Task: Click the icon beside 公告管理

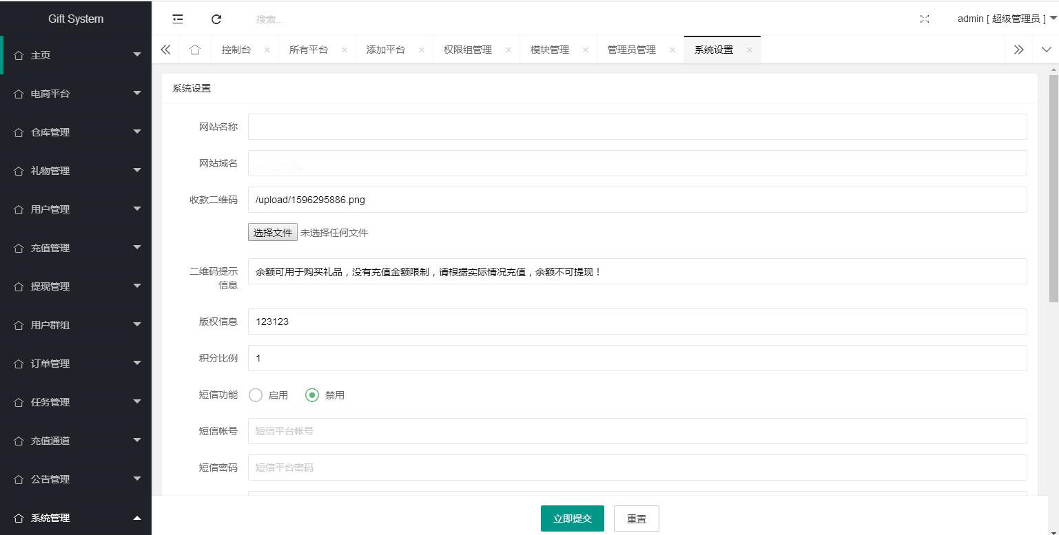Action: 19,479
